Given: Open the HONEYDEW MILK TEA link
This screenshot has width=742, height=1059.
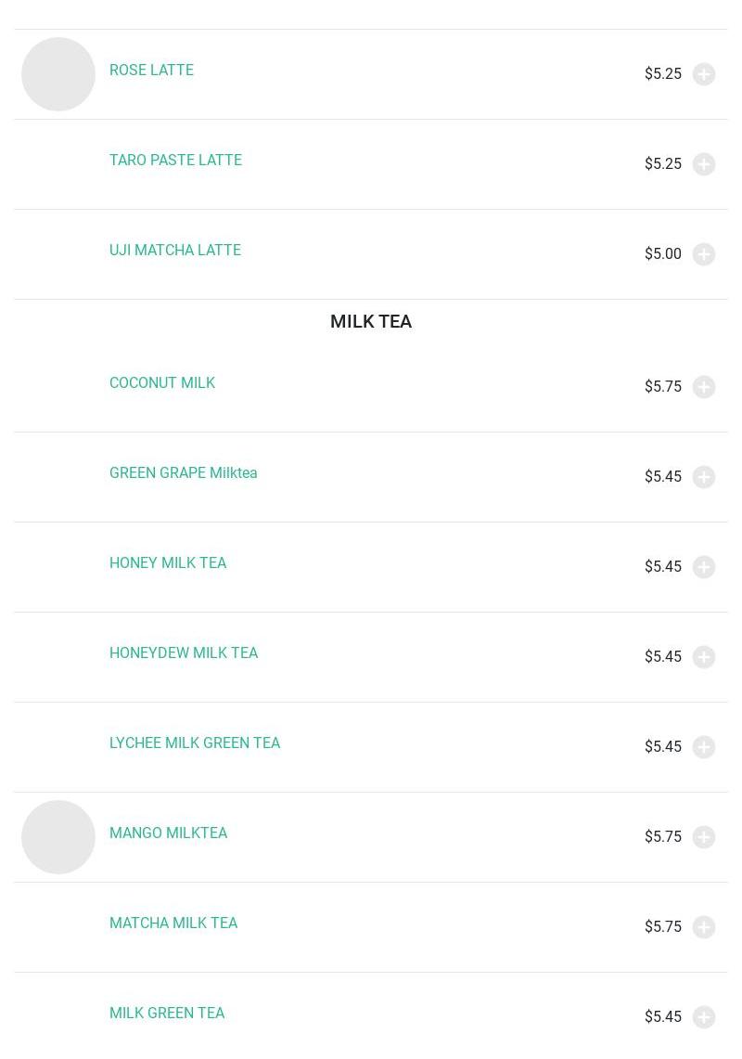Looking at the screenshot, I should (x=184, y=653).
